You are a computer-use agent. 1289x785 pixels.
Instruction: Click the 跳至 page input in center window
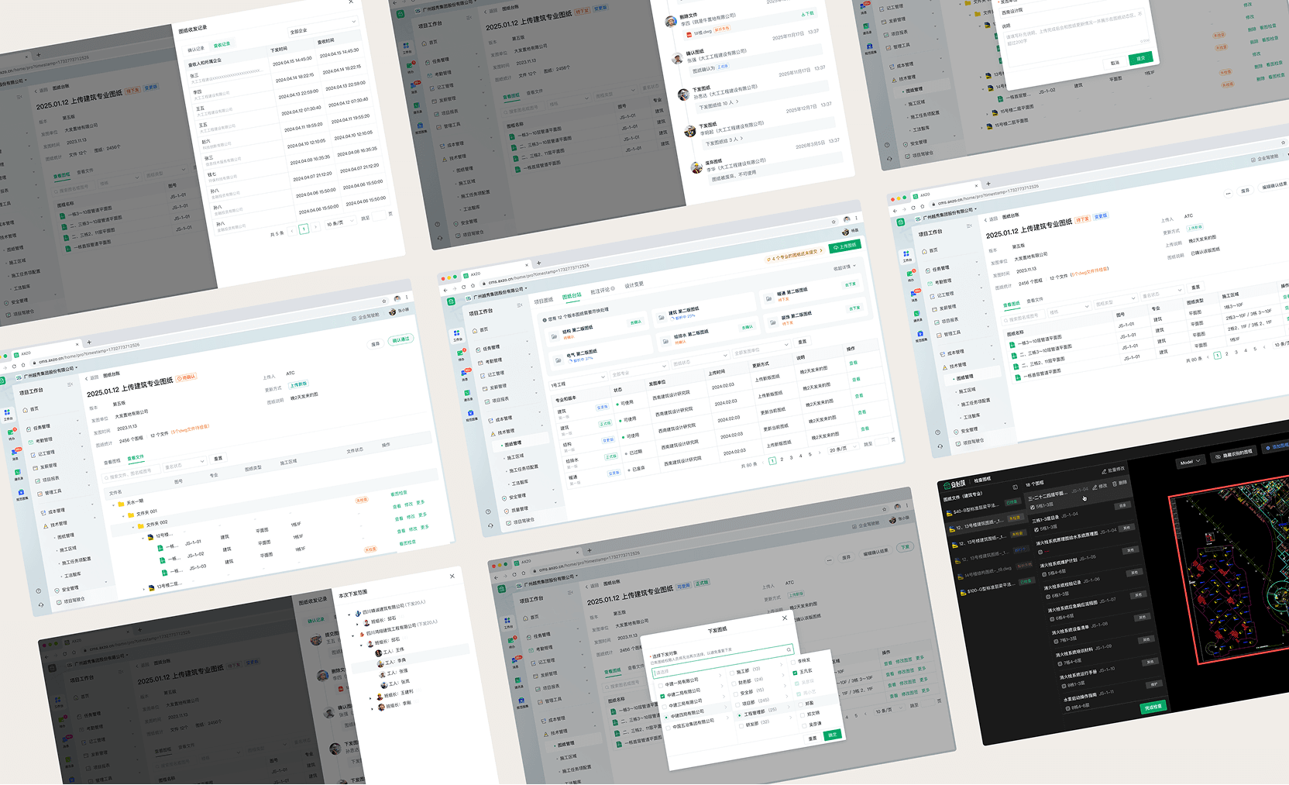[x=882, y=441]
